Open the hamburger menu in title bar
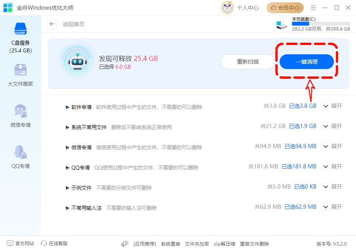 point(313,8)
